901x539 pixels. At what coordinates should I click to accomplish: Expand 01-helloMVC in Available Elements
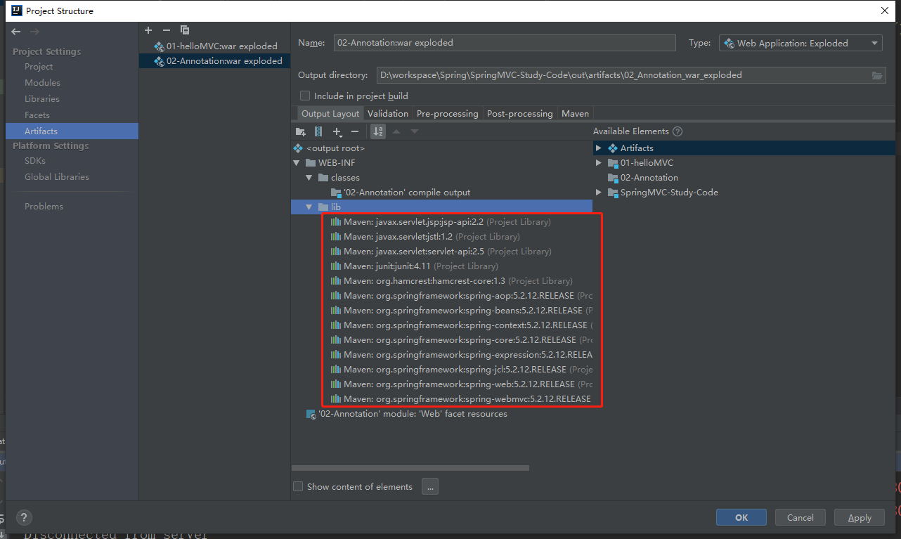(599, 163)
